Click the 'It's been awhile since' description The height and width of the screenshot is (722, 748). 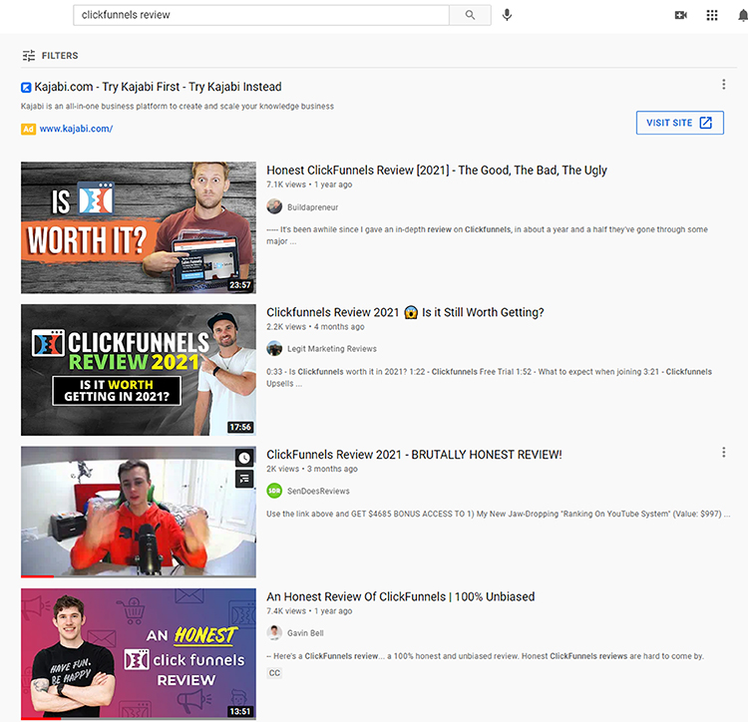click(487, 235)
